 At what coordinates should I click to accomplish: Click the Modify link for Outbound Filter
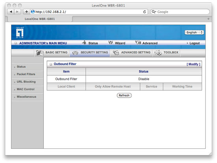point(193,64)
